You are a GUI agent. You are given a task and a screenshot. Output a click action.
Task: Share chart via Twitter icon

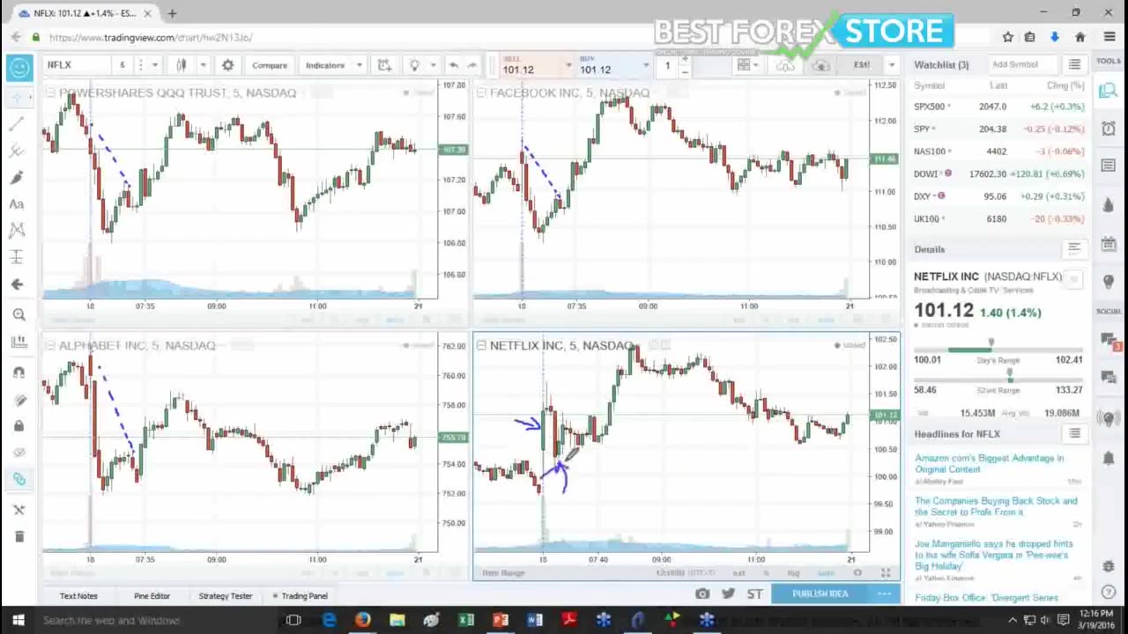click(728, 593)
